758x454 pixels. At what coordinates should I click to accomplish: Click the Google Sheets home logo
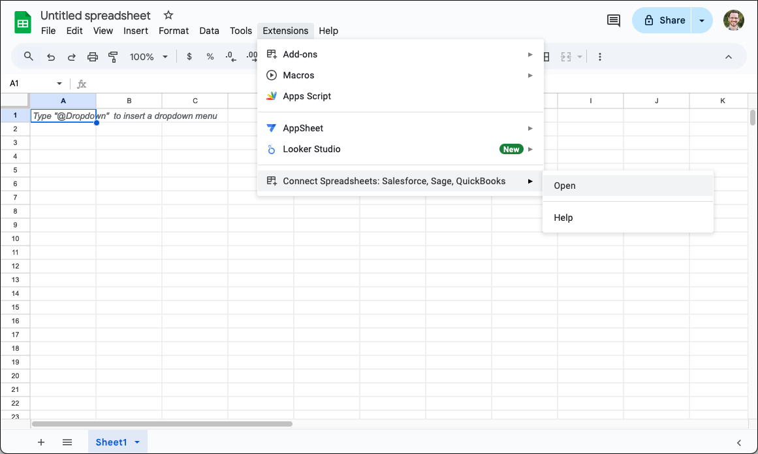click(23, 23)
